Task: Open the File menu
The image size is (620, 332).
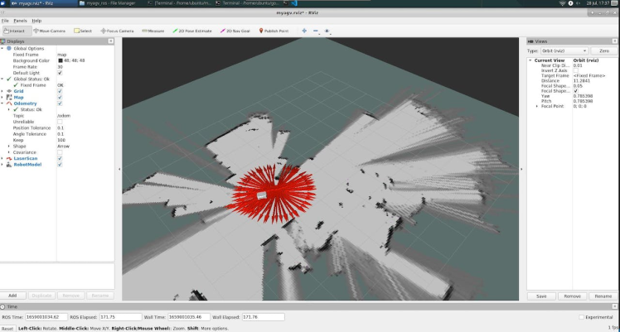Action: pos(5,20)
